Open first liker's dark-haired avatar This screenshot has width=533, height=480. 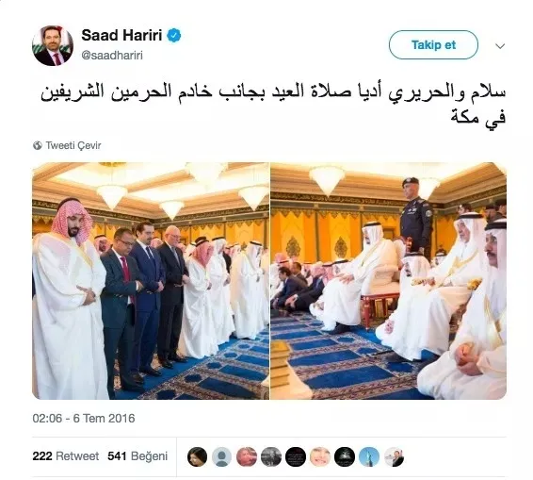197,456
